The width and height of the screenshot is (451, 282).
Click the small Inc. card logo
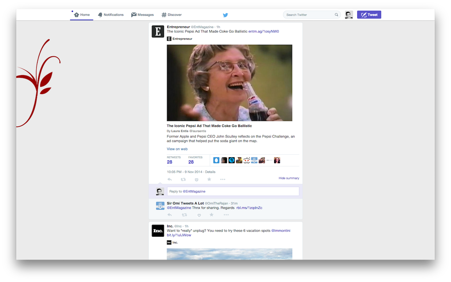[169, 243]
